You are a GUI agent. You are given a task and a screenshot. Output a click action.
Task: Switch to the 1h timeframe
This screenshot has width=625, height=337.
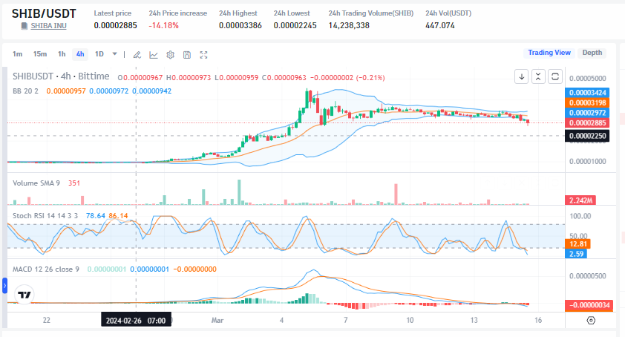point(62,54)
